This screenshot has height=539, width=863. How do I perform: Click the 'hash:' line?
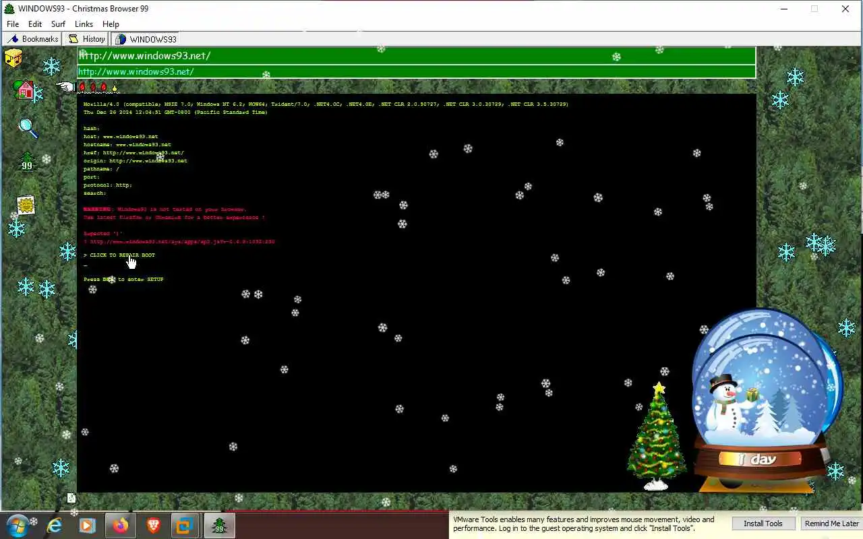(92, 129)
